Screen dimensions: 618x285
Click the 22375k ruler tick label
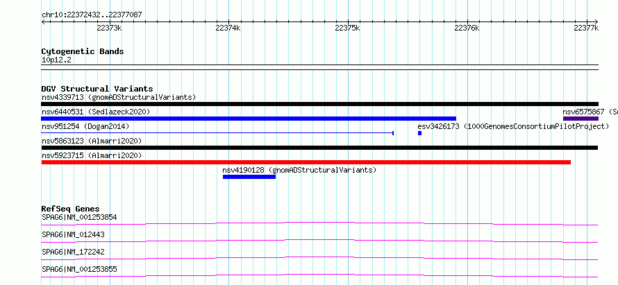point(347,28)
